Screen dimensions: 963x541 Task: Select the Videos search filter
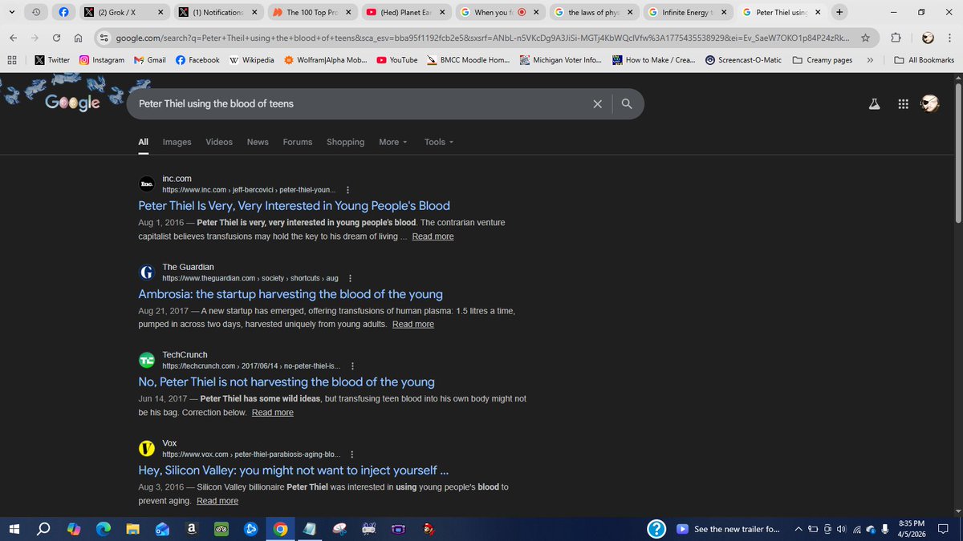(219, 142)
